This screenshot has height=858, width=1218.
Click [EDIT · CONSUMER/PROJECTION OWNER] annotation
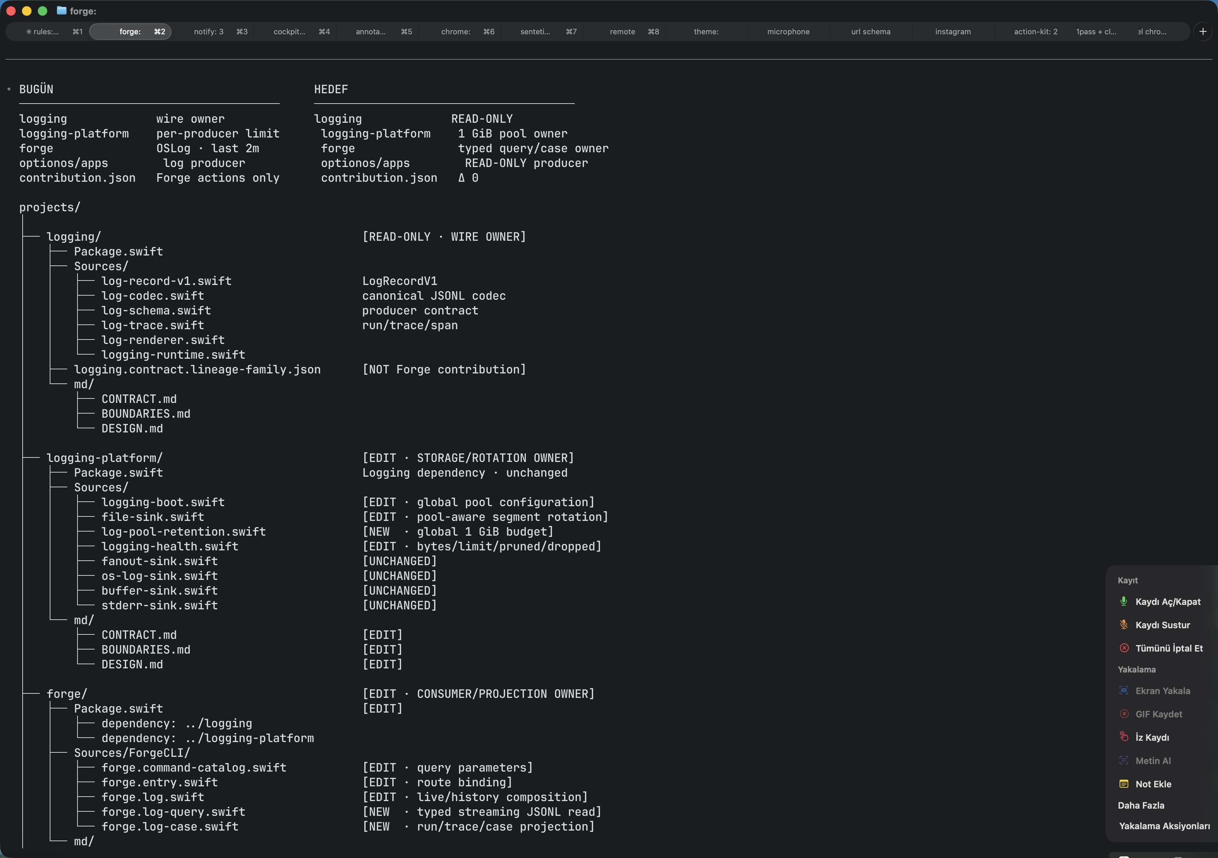[x=478, y=694]
